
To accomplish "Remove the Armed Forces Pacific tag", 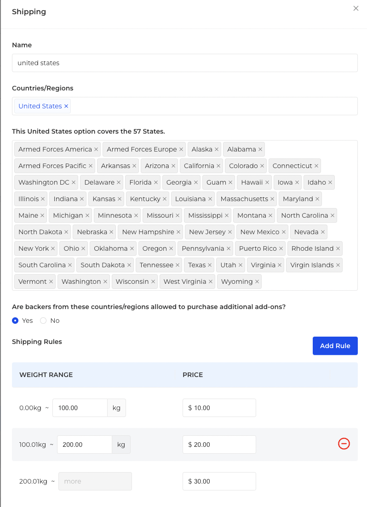I will coord(91,166).
